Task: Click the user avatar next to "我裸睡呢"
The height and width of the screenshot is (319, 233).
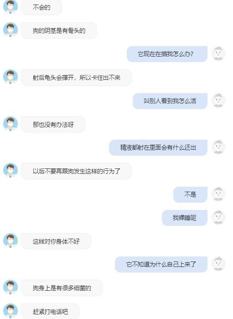Action: [x=218, y=218]
